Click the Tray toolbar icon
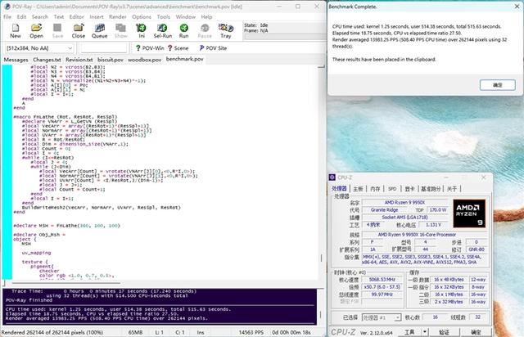Screen dimensions: 524x337 coord(225,31)
